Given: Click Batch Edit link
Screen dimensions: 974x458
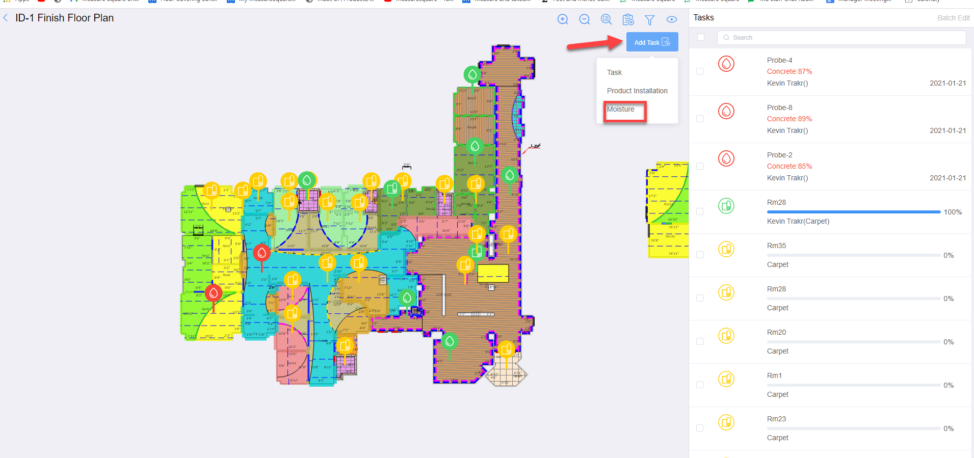Looking at the screenshot, I should coord(953,18).
